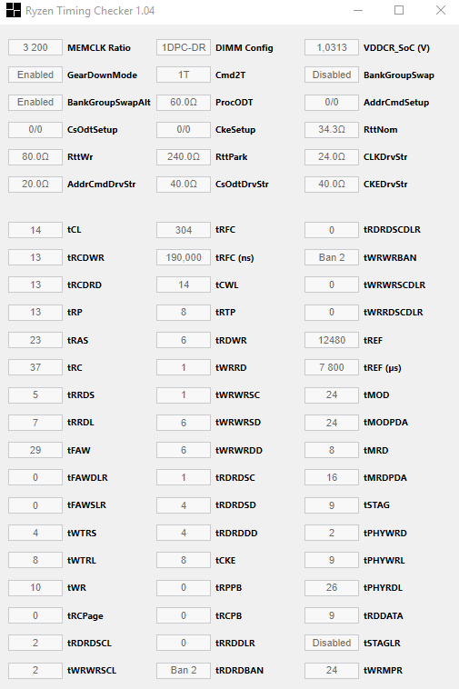Select the tSTAGLR Disabled field

coord(332,643)
